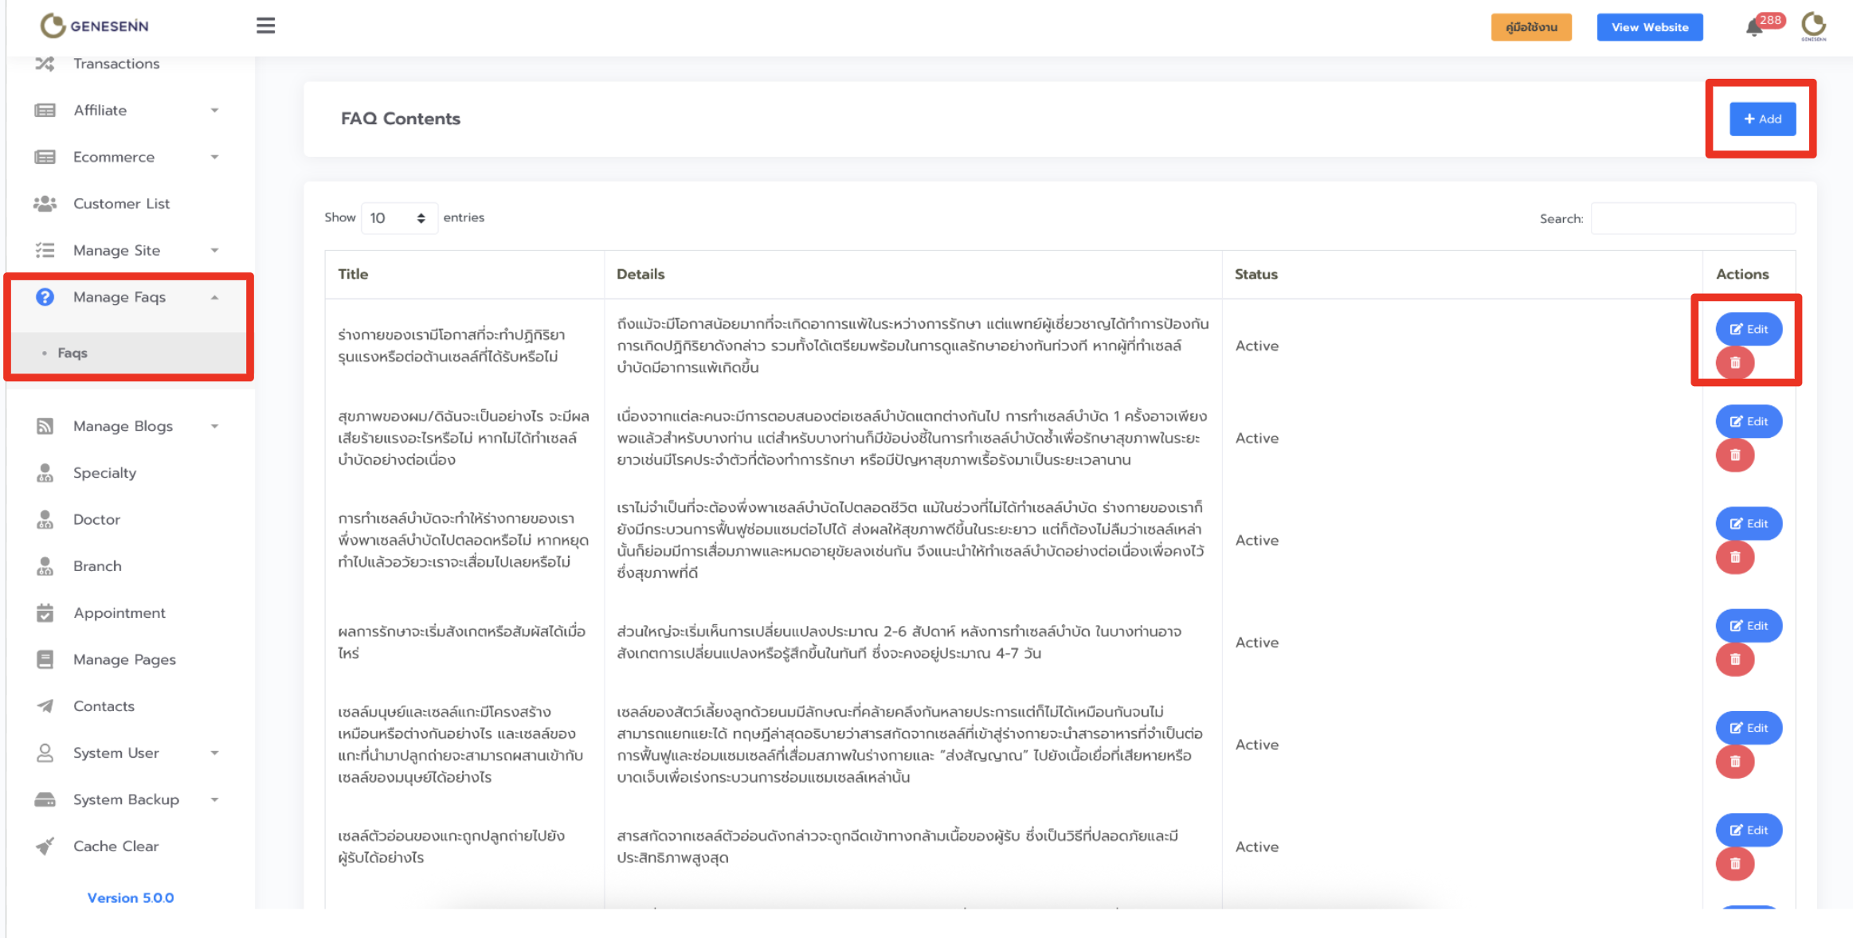
Task: Go to Manage Pages
Action: (124, 659)
